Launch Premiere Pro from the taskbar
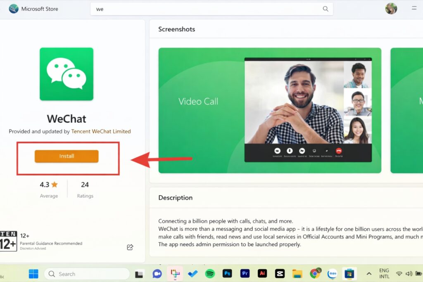Viewport: 423px width, 282px height. coord(245,274)
